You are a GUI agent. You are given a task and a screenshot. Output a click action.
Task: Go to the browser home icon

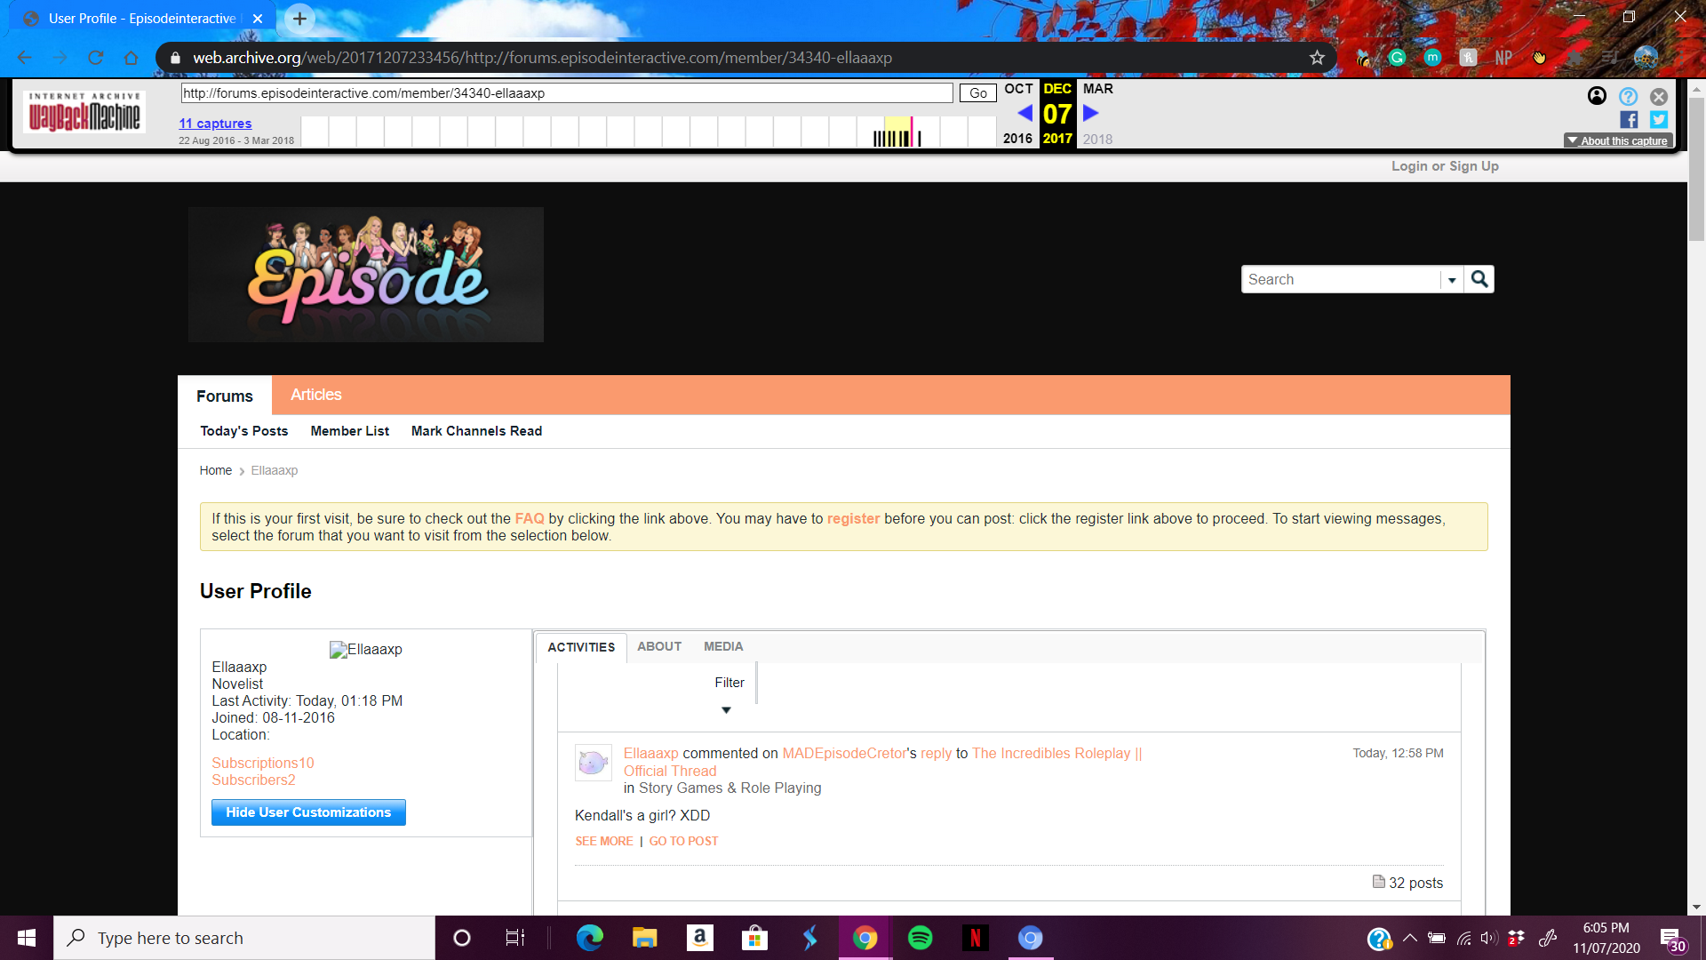131,58
